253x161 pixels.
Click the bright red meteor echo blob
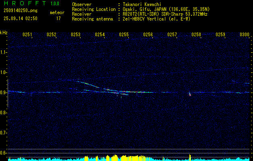pos(190,95)
